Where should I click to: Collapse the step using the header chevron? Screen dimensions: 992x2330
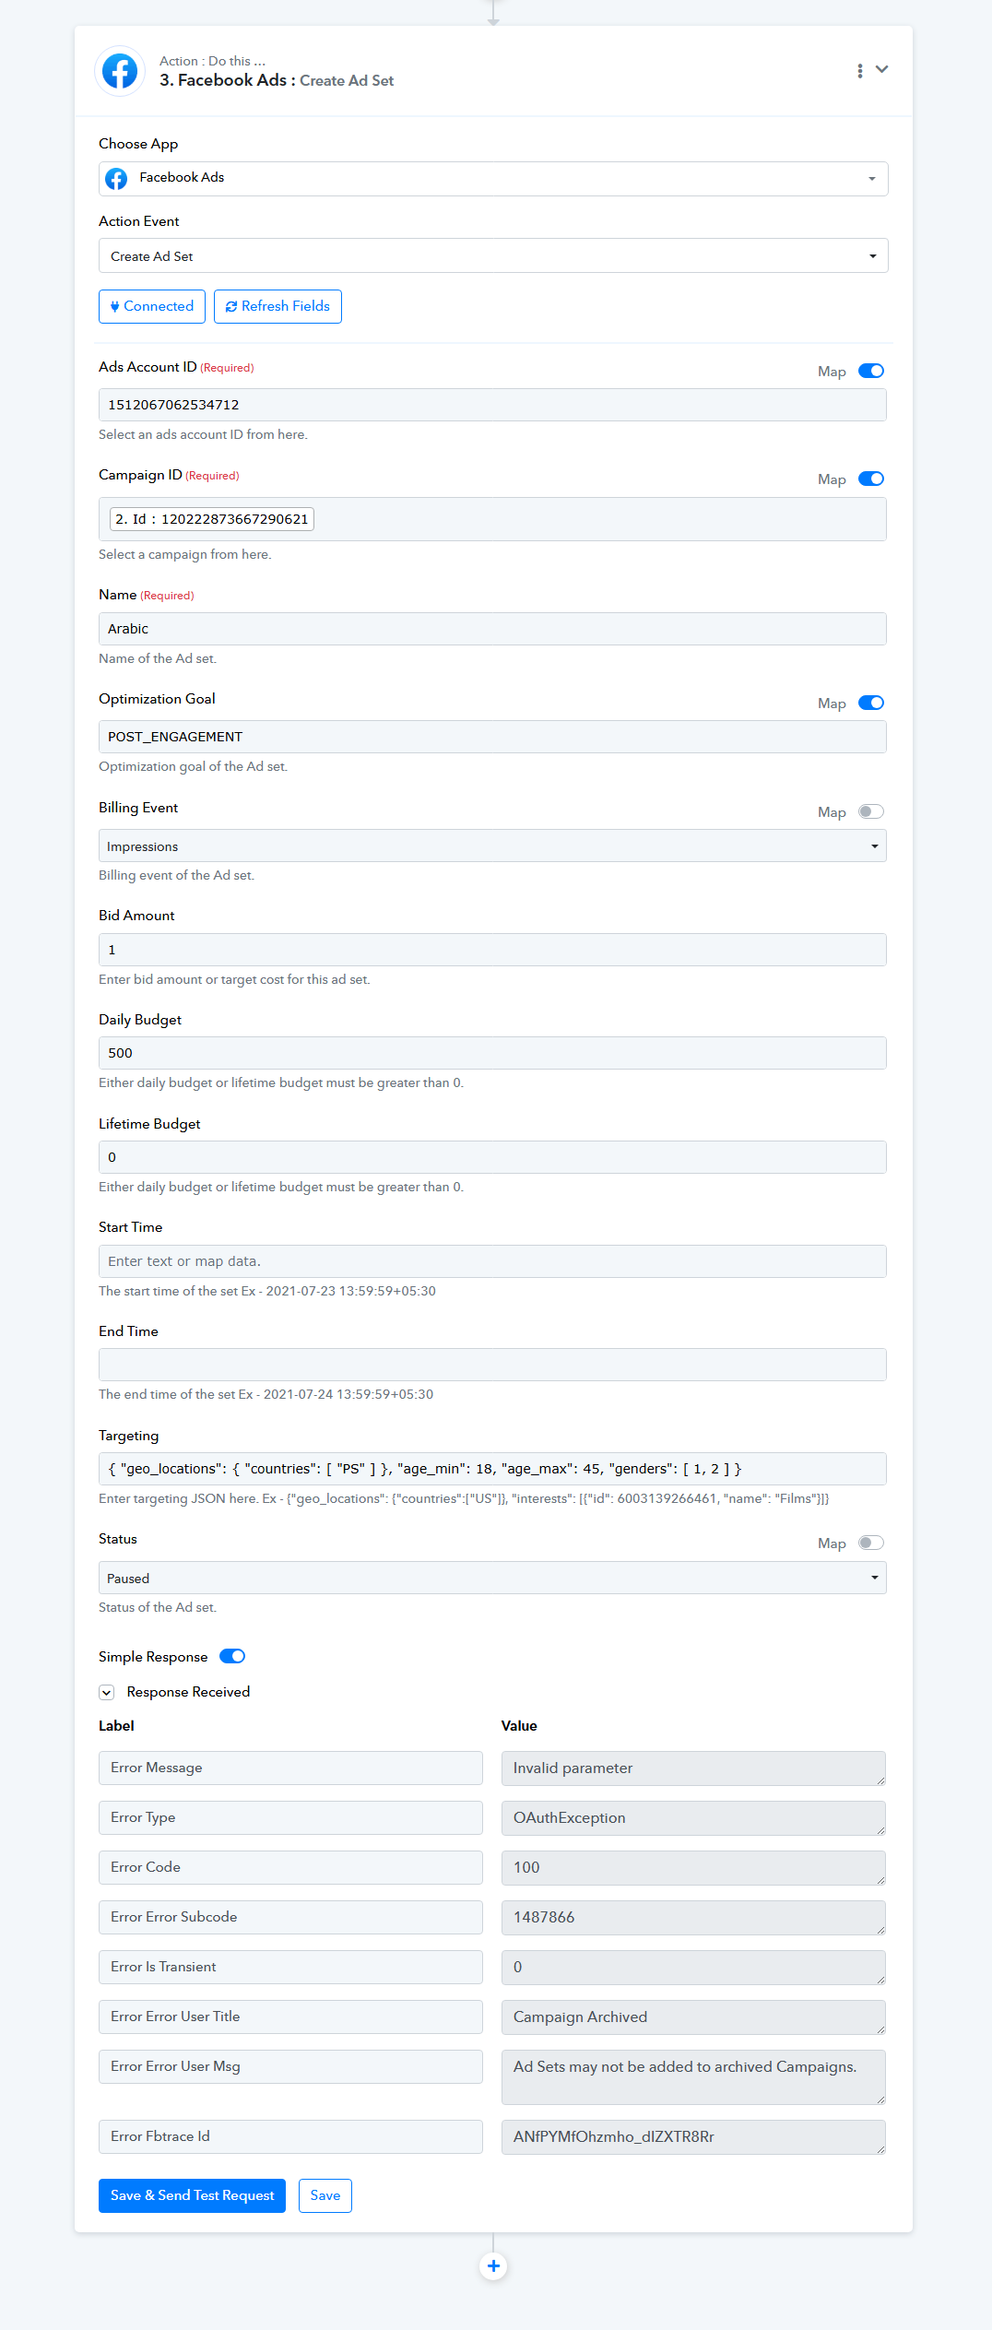click(x=882, y=70)
